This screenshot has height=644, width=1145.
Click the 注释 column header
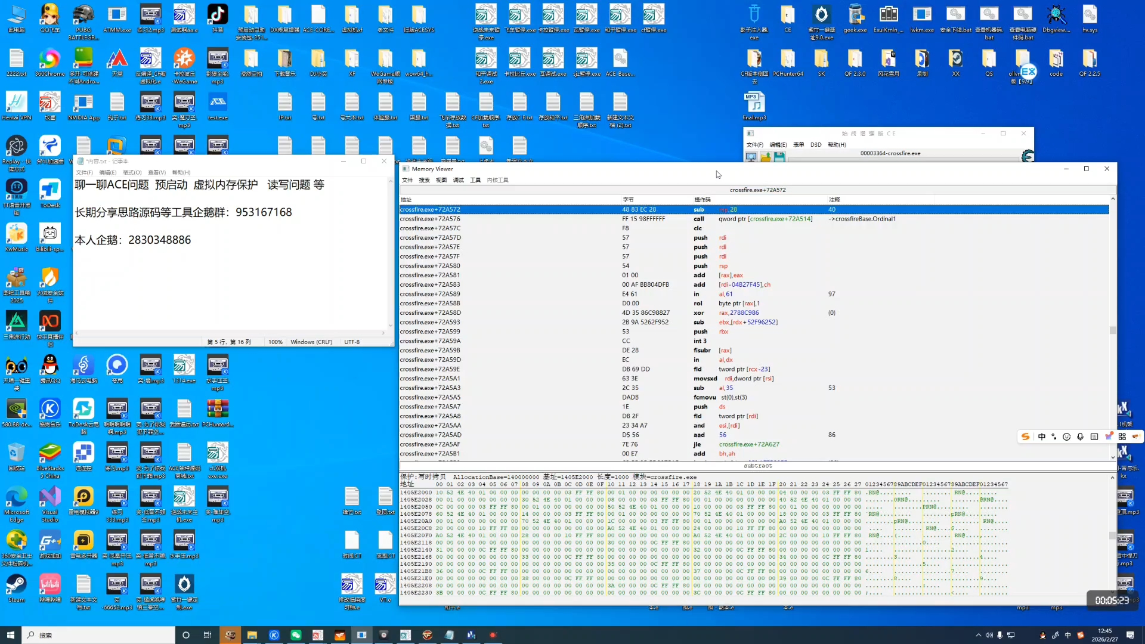[x=834, y=200]
